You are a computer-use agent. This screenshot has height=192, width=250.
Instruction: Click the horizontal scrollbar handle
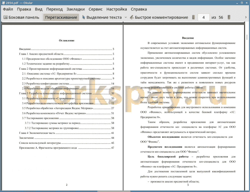[114, 191]
